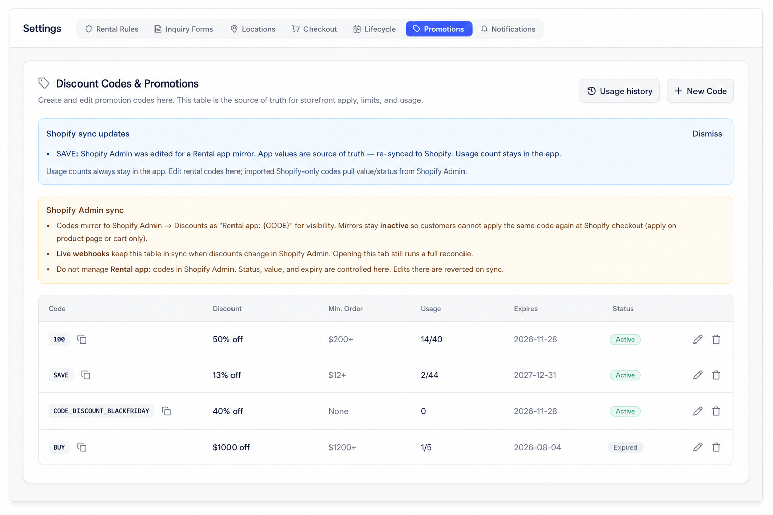Copy the CODE_DISCOUNT_BLACKFRIDAY code
Image resolution: width=773 pixels, height=515 pixels.
[x=166, y=411]
